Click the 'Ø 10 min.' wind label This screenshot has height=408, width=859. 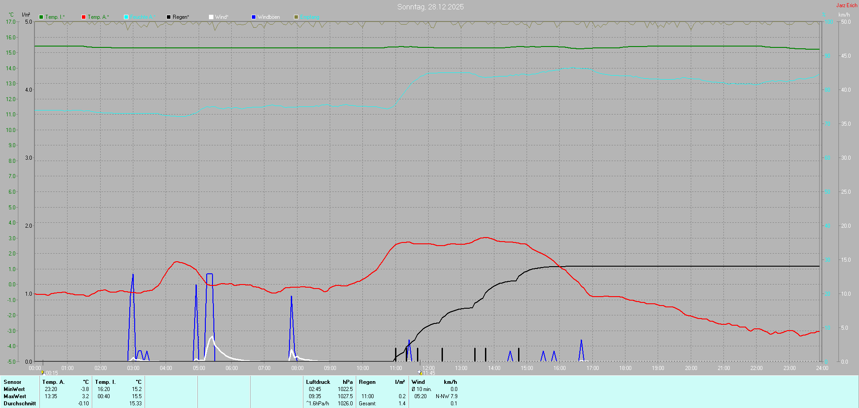click(x=421, y=389)
